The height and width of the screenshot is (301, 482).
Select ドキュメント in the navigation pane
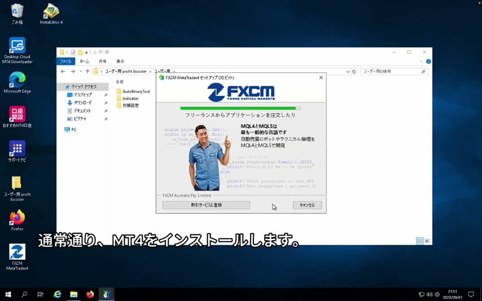[82, 110]
